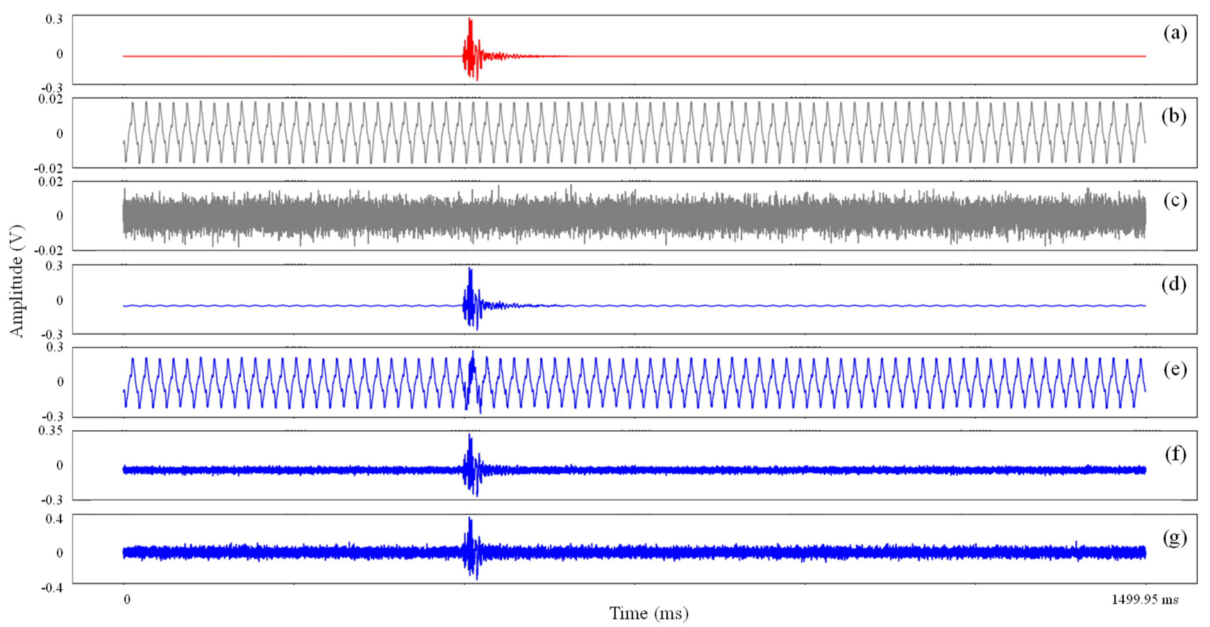
Task: Click the 1499.95 ms end tick label
Action: (1145, 599)
